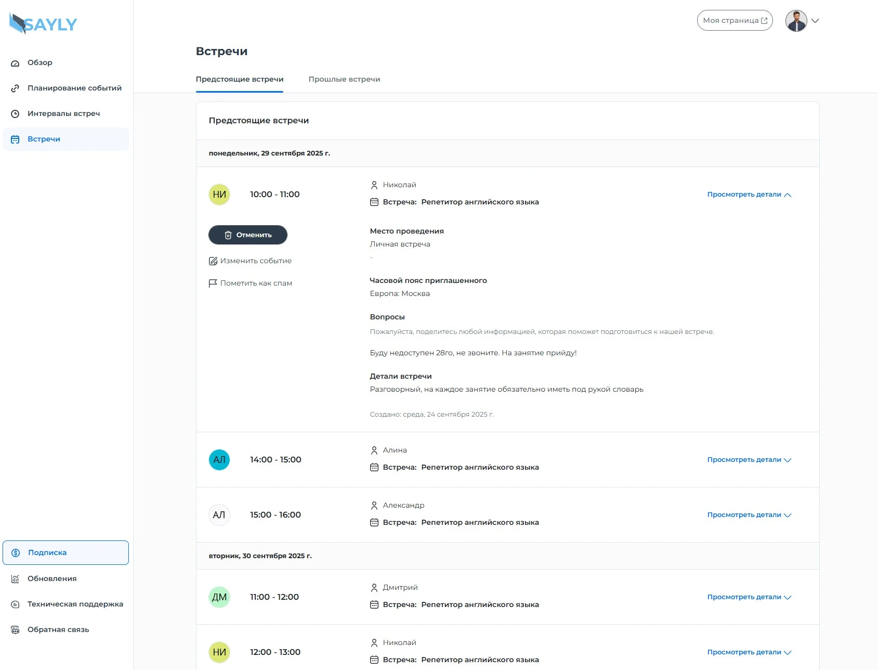Image resolution: width=878 pixels, height=670 pixels.
Task: Open Обратная связь feedback page
Action: coord(58,629)
